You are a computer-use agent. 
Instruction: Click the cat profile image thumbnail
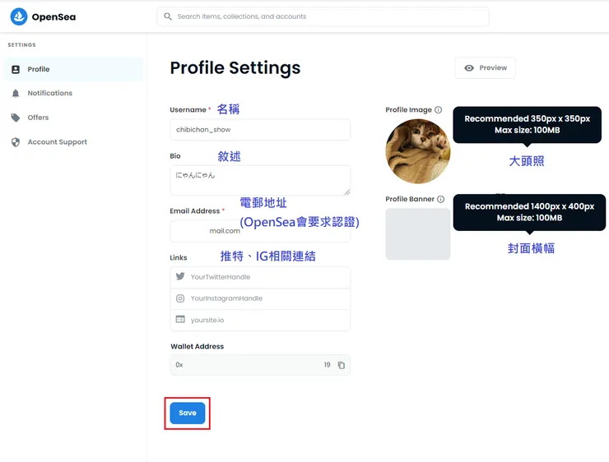(x=418, y=151)
